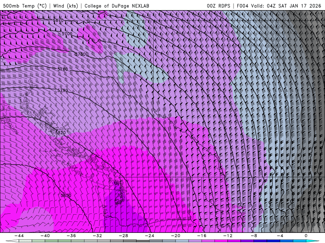Click the 5820 height contour label
The width and height of the screenshot is (325, 243).
61,132
